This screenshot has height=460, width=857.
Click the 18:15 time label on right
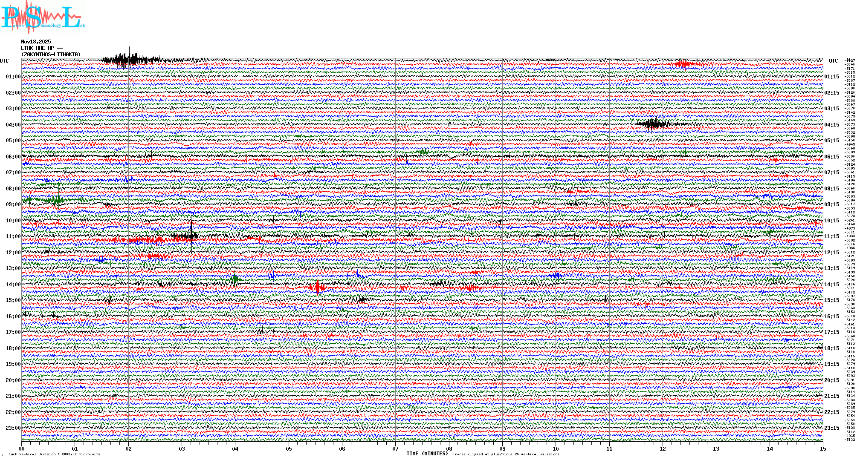[x=831, y=348]
